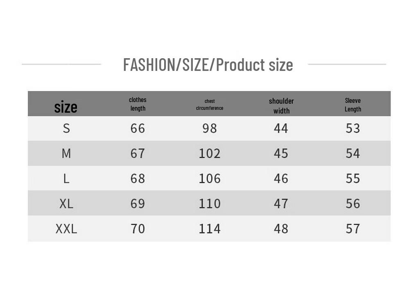Screen dimensions: 418x293
Task: Click sleeve length value 55 in L row
Action: tap(353, 179)
